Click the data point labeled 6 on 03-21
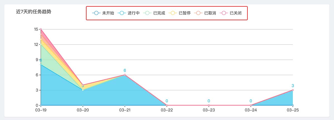This screenshot has height=120, width=334. 125,75
